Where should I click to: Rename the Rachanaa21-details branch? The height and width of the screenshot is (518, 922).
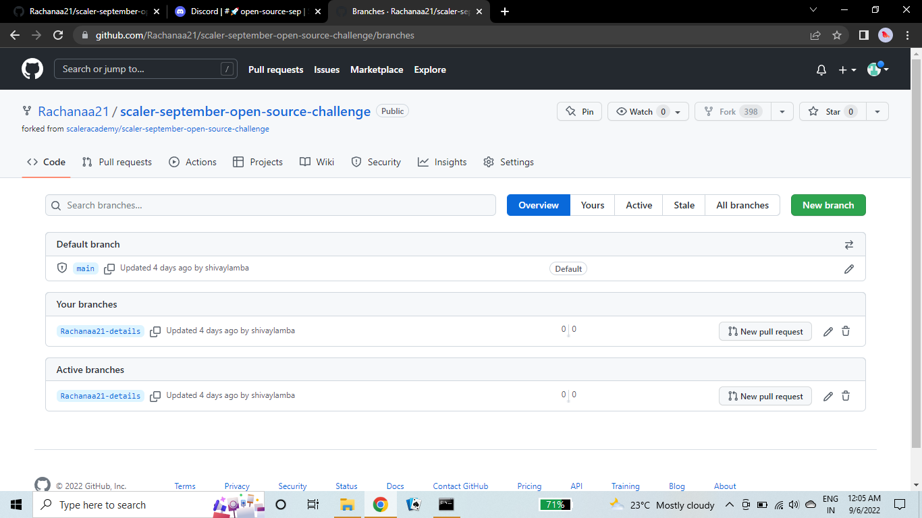[x=828, y=330]
